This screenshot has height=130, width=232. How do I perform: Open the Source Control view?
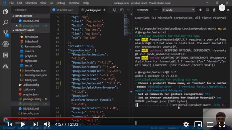(x=6, y=33)
